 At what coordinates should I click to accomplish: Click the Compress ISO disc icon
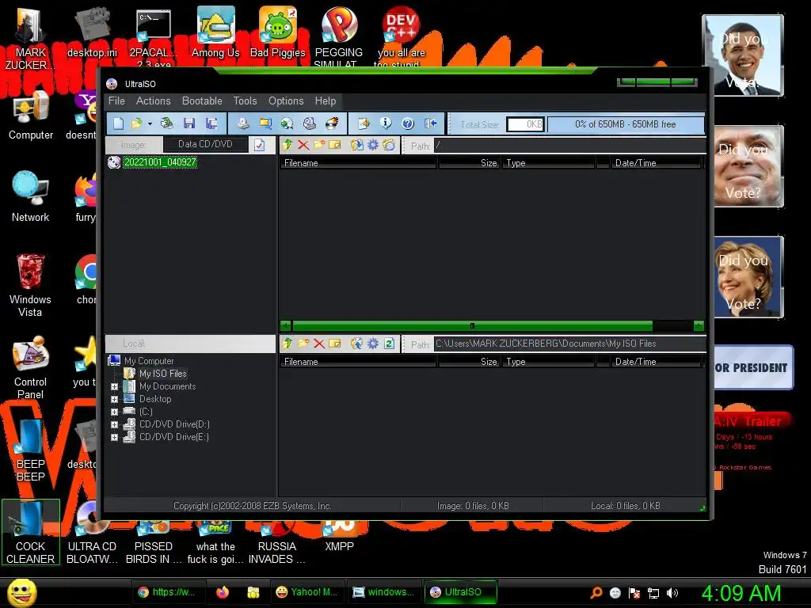pyautogui.click(x=287, y=123)
